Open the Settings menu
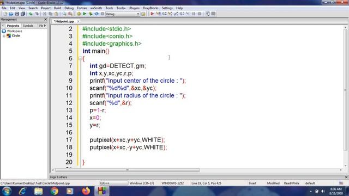This screenshot has height=196, width=349. click(x=167, y=8)
